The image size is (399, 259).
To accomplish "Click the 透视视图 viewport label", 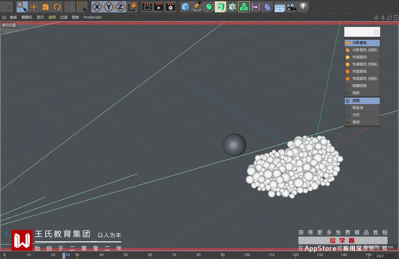I will point(9,25).
